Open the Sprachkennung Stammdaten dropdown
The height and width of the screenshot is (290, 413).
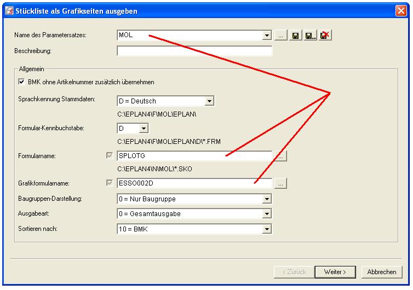(209, 101)
